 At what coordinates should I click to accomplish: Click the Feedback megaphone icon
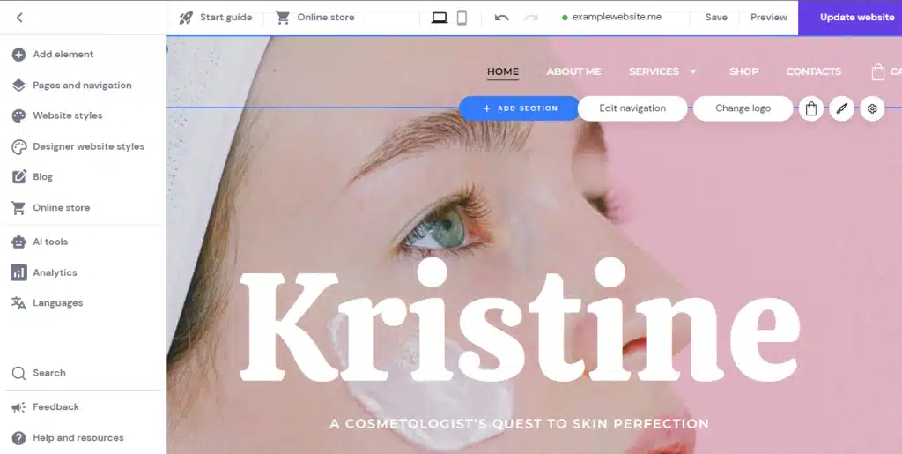tap(18, 406)
